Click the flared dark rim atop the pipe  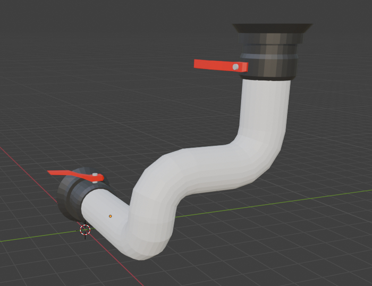(272, 28)
